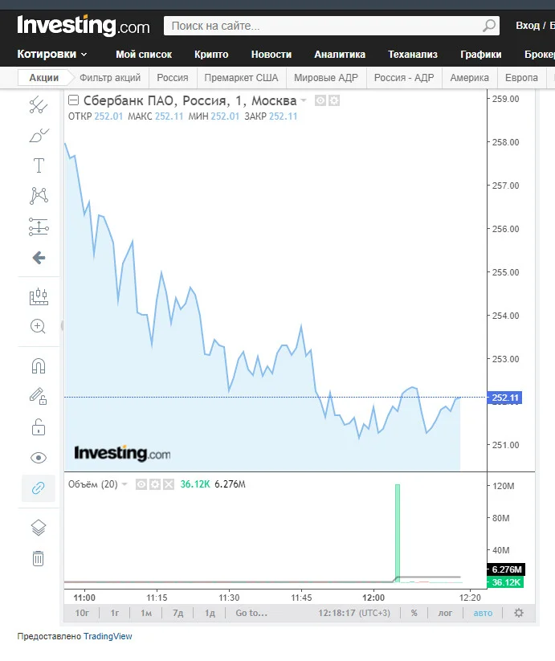
Task: Open the Премаркет США tab
Action: pos(241,78)
